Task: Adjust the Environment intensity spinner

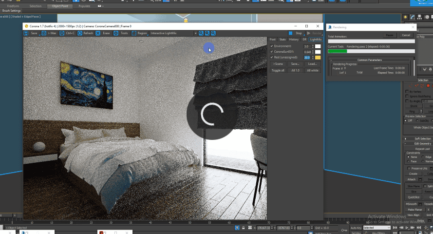Action: click(313, 46)
